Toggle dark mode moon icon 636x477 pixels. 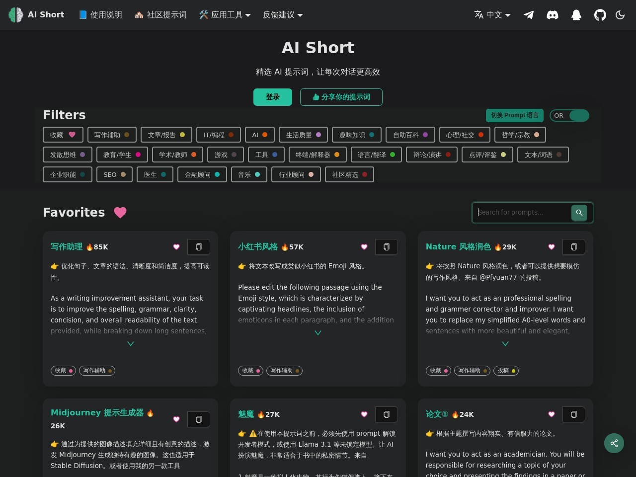point(620,15)
